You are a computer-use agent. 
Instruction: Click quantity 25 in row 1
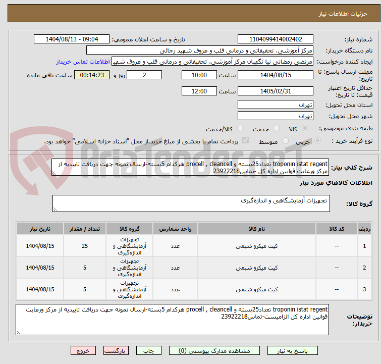[85, 246]
